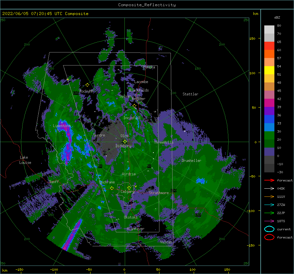Click the RockyMH label on map
This screenshot has width=294, height=274.
[87, 91]
